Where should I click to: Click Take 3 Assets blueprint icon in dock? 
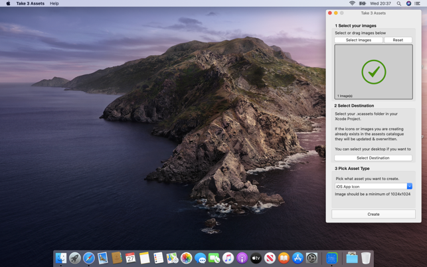331,258
